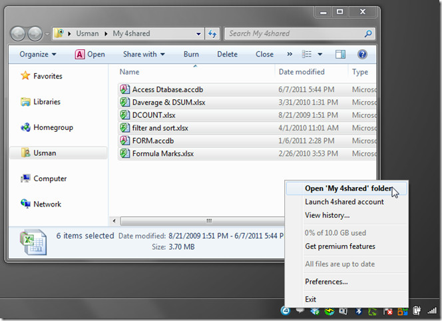
Task: Click the Burn toolbar button
Action: point(191,55)
